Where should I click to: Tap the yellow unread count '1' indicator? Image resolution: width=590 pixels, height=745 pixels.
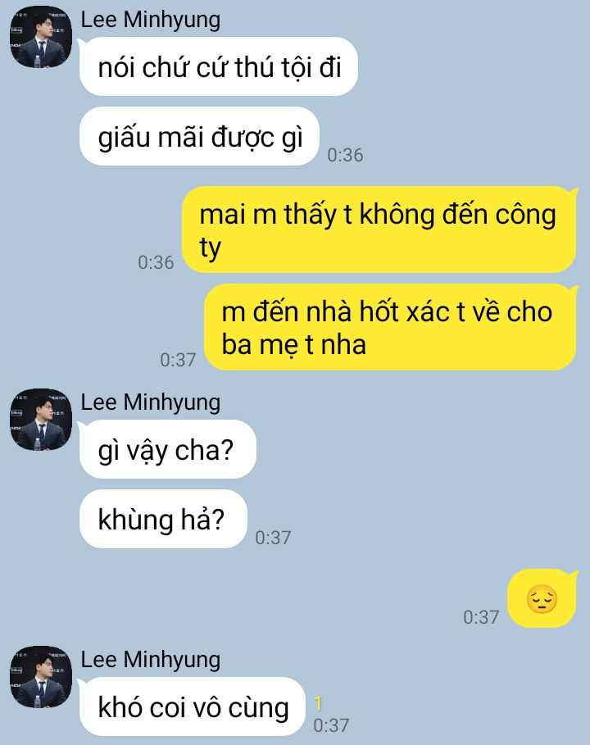point(318,703)
